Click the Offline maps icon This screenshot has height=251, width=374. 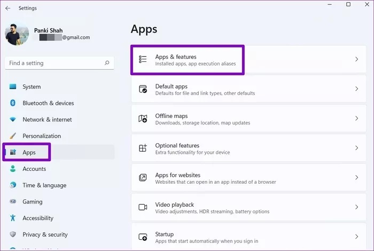point(143,119)
